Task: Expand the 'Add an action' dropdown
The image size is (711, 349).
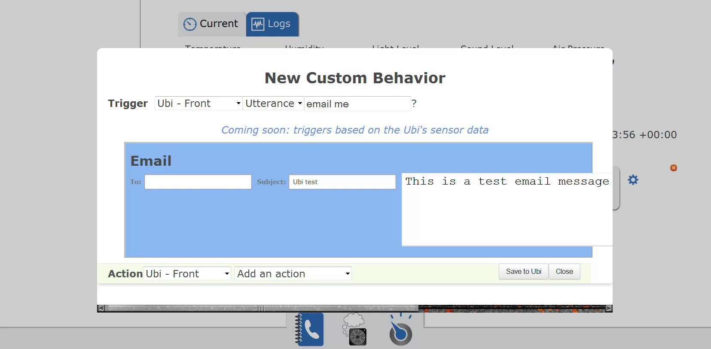Action: [293, 273]
